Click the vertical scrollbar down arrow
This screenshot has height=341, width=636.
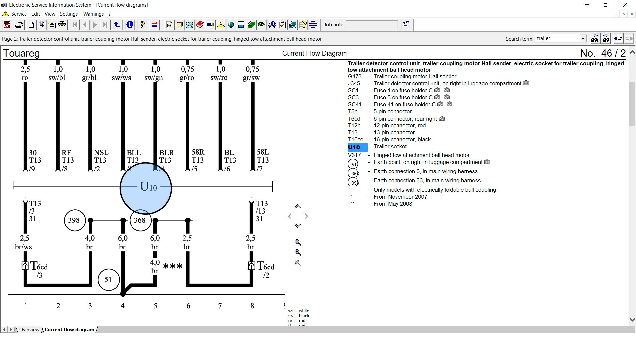tap(632, 320)
